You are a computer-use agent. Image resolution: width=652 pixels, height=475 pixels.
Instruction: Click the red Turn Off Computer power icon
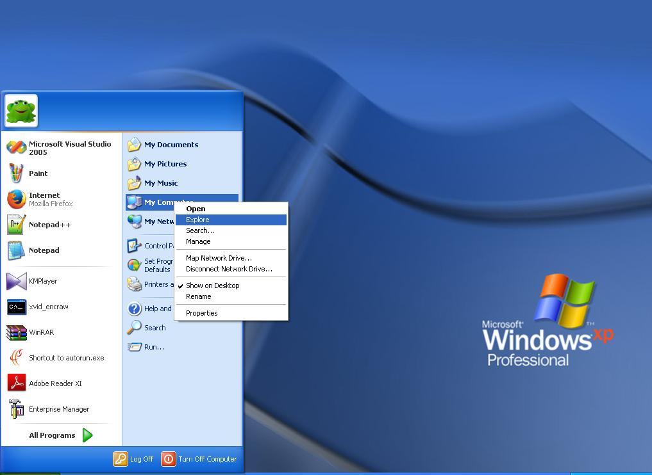[x=169, y=459]
